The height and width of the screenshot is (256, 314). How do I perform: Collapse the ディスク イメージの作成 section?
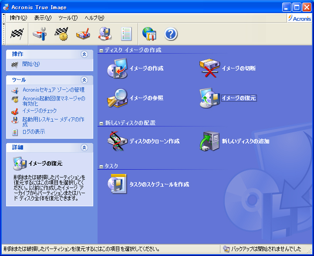(x=101, y=51)
